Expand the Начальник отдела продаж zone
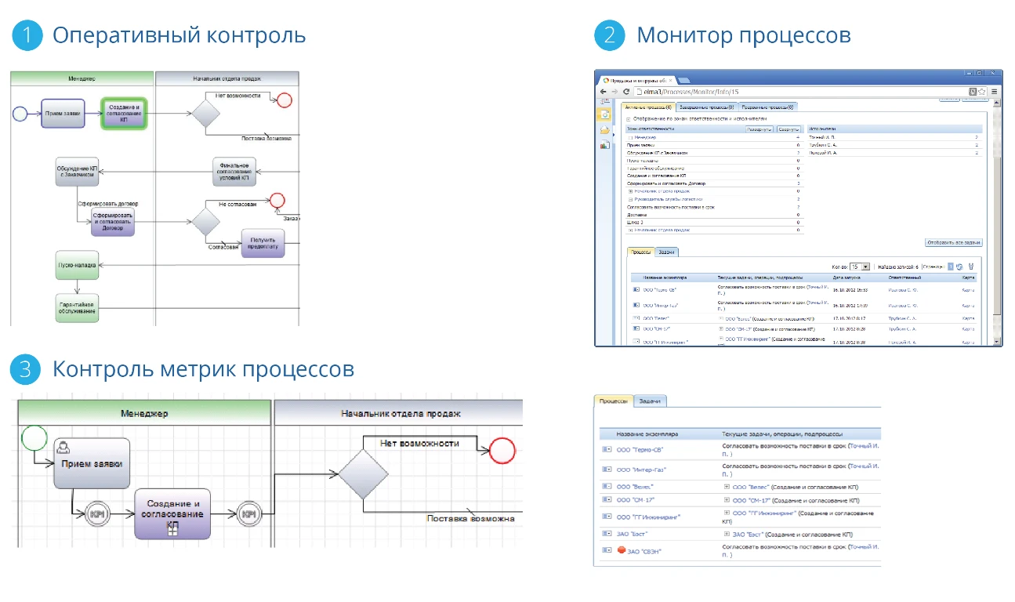The image size is (1015, 602). (x=632, y=190)
